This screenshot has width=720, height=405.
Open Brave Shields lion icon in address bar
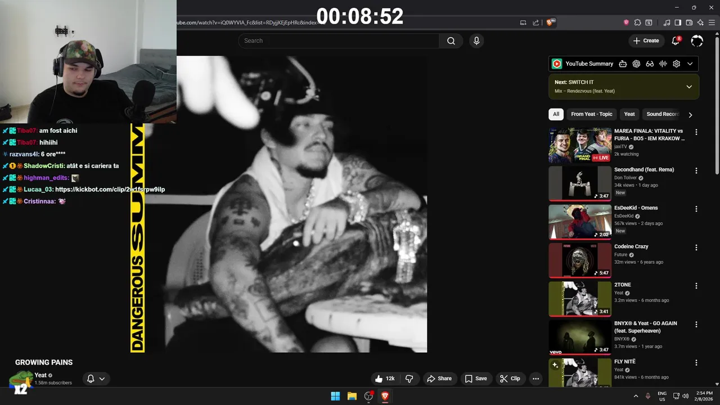coord(550,22)
